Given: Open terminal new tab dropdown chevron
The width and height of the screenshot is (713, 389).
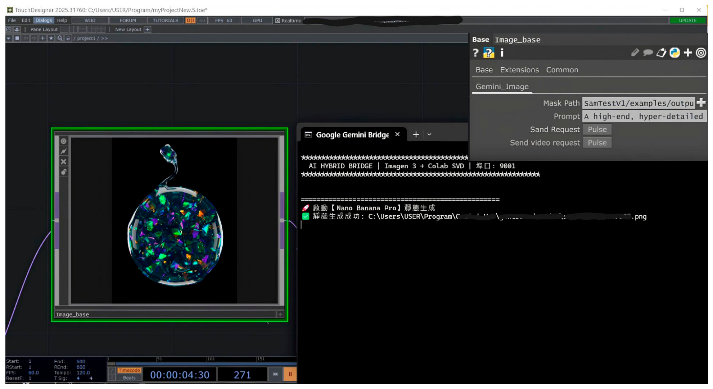Looking at the screenshot, I should (429, 134).
